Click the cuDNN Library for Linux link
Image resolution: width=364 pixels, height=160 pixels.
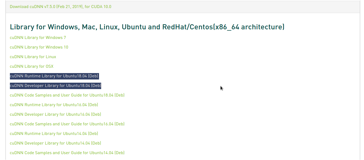(x=33, y=57)
